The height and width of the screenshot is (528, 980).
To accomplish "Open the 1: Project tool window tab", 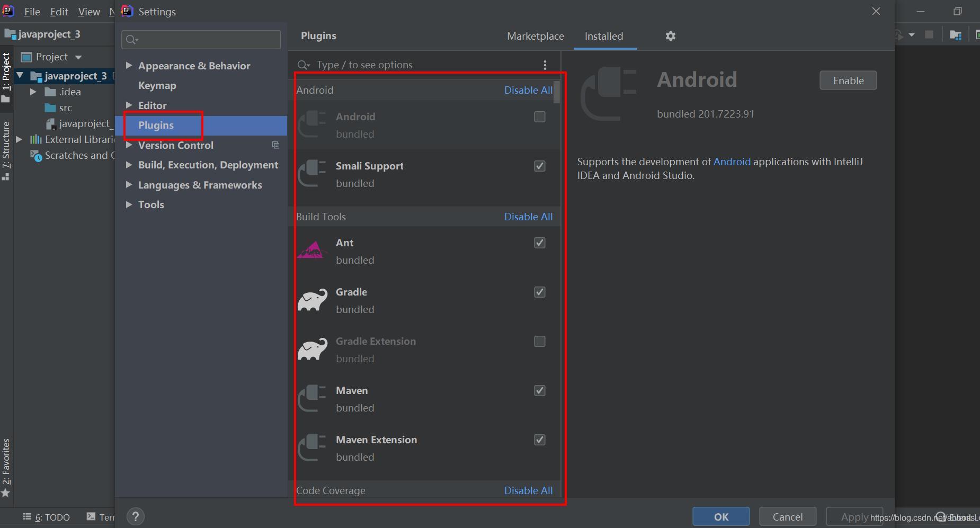I will click(6, 77).
